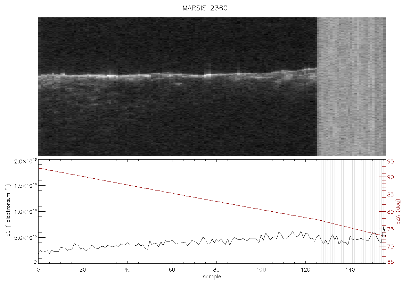The image size is (410, 288).
Task: Click the red 80 SZA tick label
Action: [391, 212]
